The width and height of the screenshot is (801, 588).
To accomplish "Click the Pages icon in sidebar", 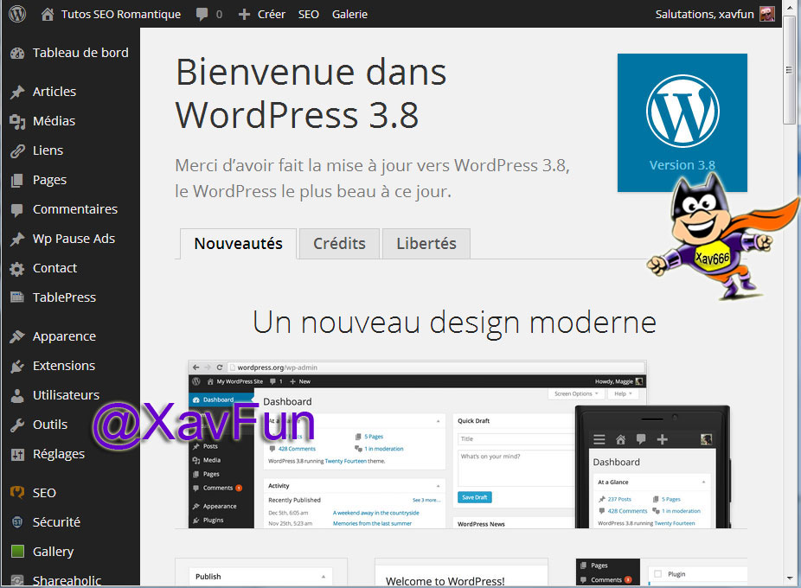I will point(17,181).
